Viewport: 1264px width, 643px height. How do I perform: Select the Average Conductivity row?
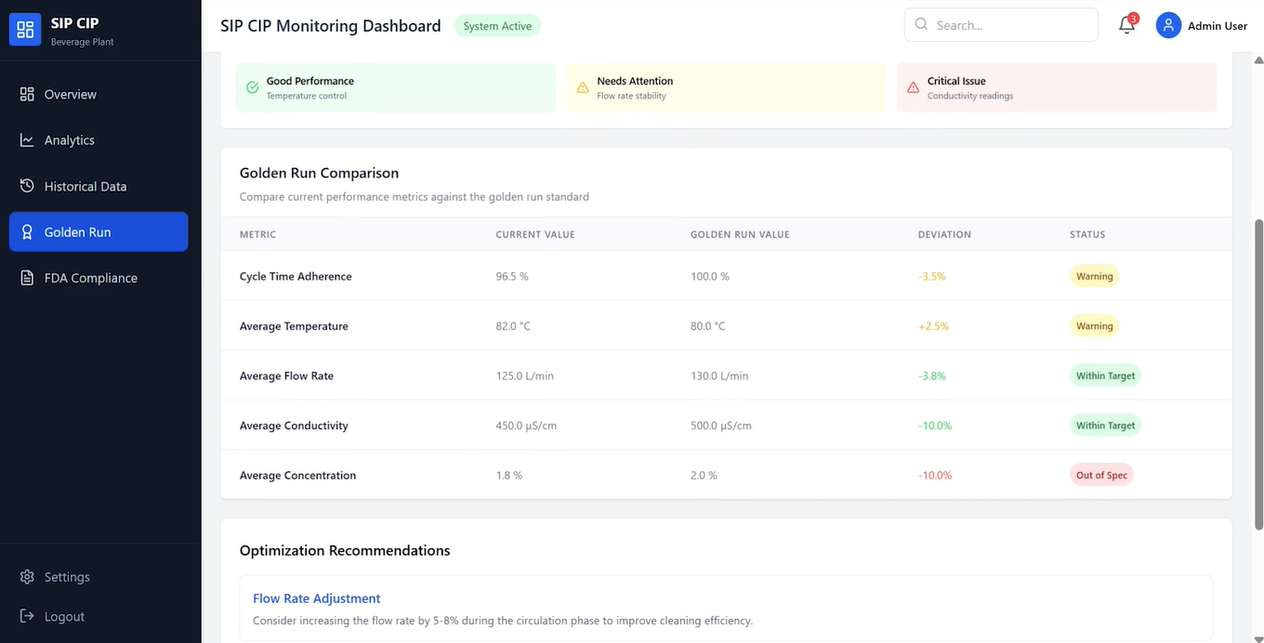pos(725,426)
